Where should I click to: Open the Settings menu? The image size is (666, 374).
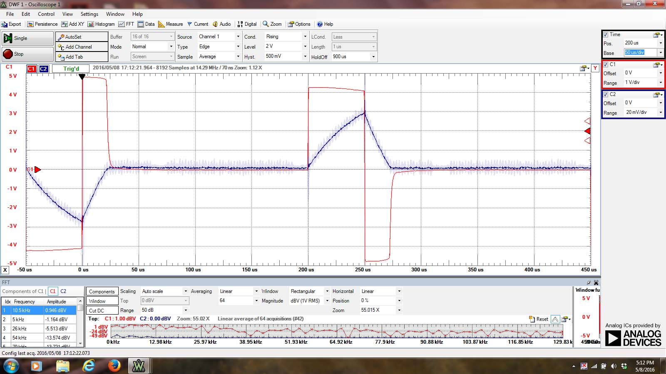point(89,14)
